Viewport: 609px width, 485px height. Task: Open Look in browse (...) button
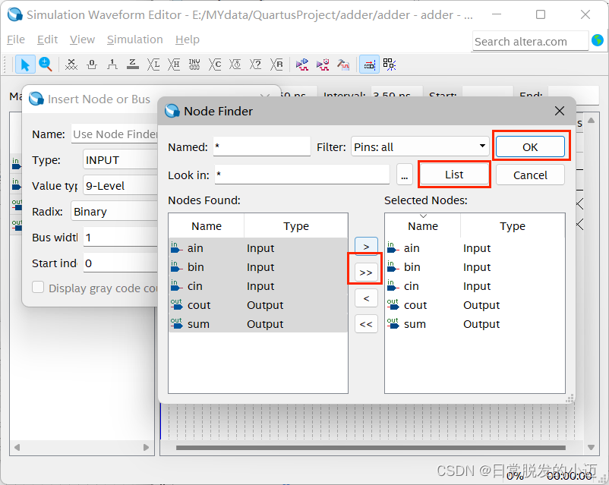[404, 175]
